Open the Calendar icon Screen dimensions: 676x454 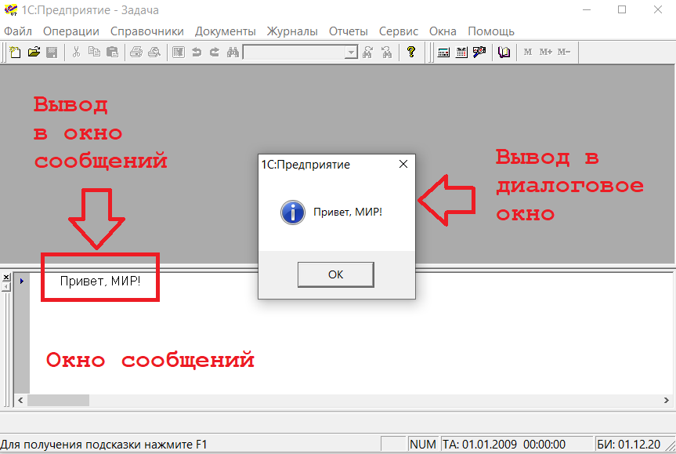(x=461, y=53)
